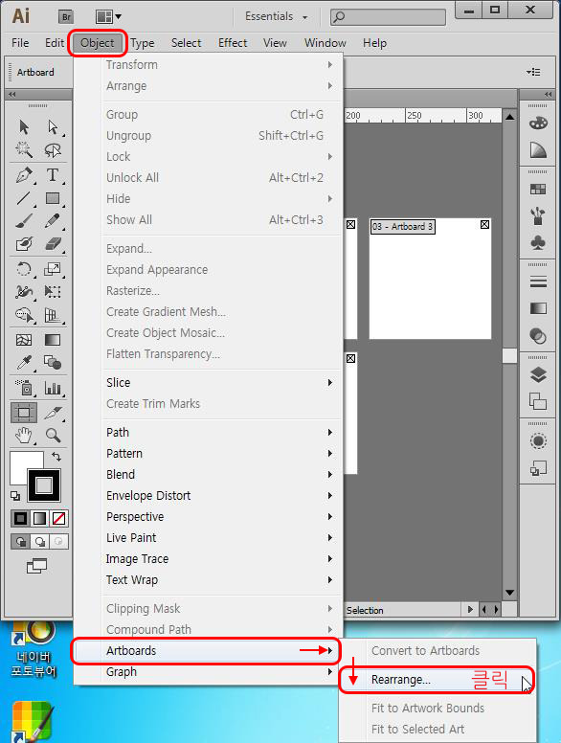Image resolution: width=561 pixels, height=743 pixels.
Task: Select the Direct Selection tool
Action: click(x=53, y=126)
